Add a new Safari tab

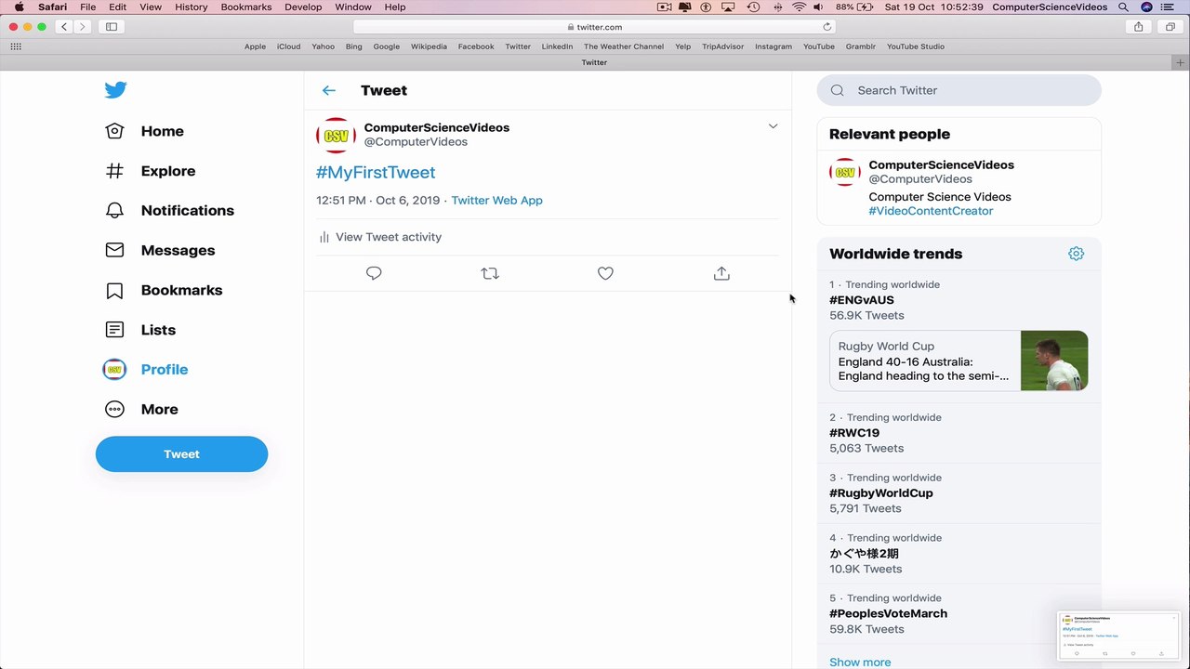coord(1181,62)
